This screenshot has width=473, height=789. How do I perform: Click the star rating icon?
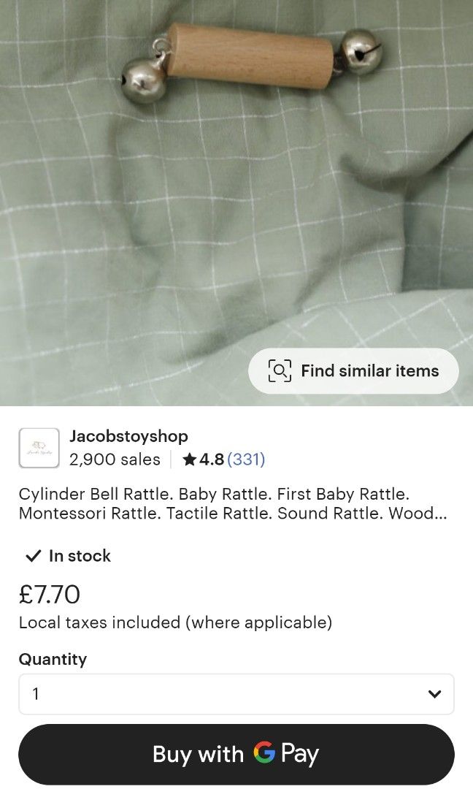(x=190, y=460)
